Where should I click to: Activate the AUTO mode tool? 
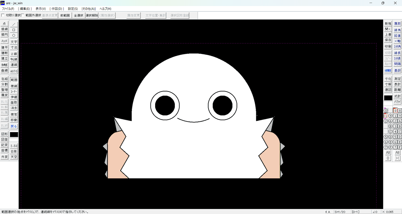click(x=14, y=71)
